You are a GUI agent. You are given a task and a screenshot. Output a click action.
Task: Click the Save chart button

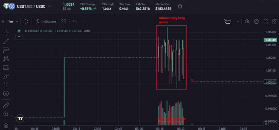tap(228, 20)
